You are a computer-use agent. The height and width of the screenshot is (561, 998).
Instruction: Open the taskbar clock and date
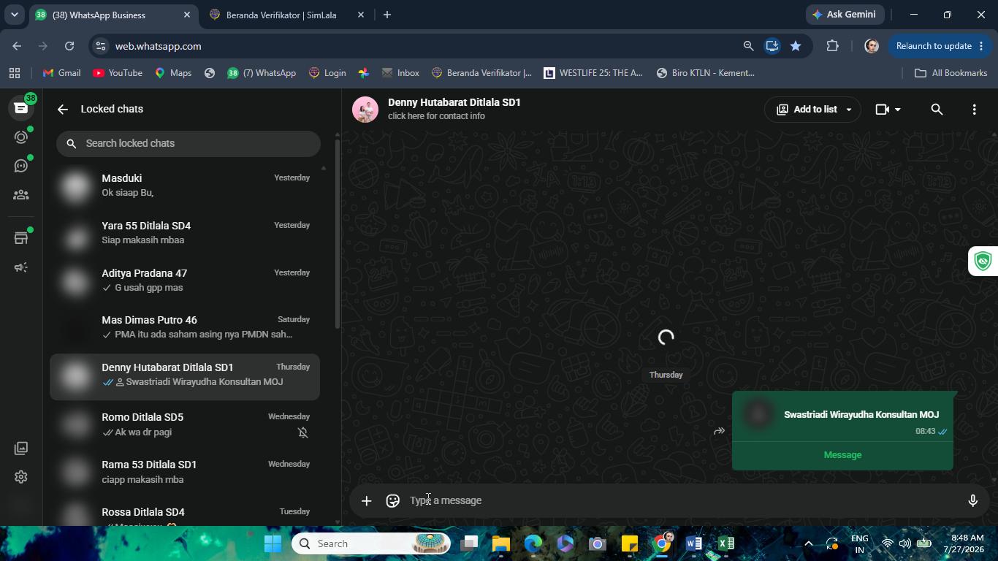(963, 543)
